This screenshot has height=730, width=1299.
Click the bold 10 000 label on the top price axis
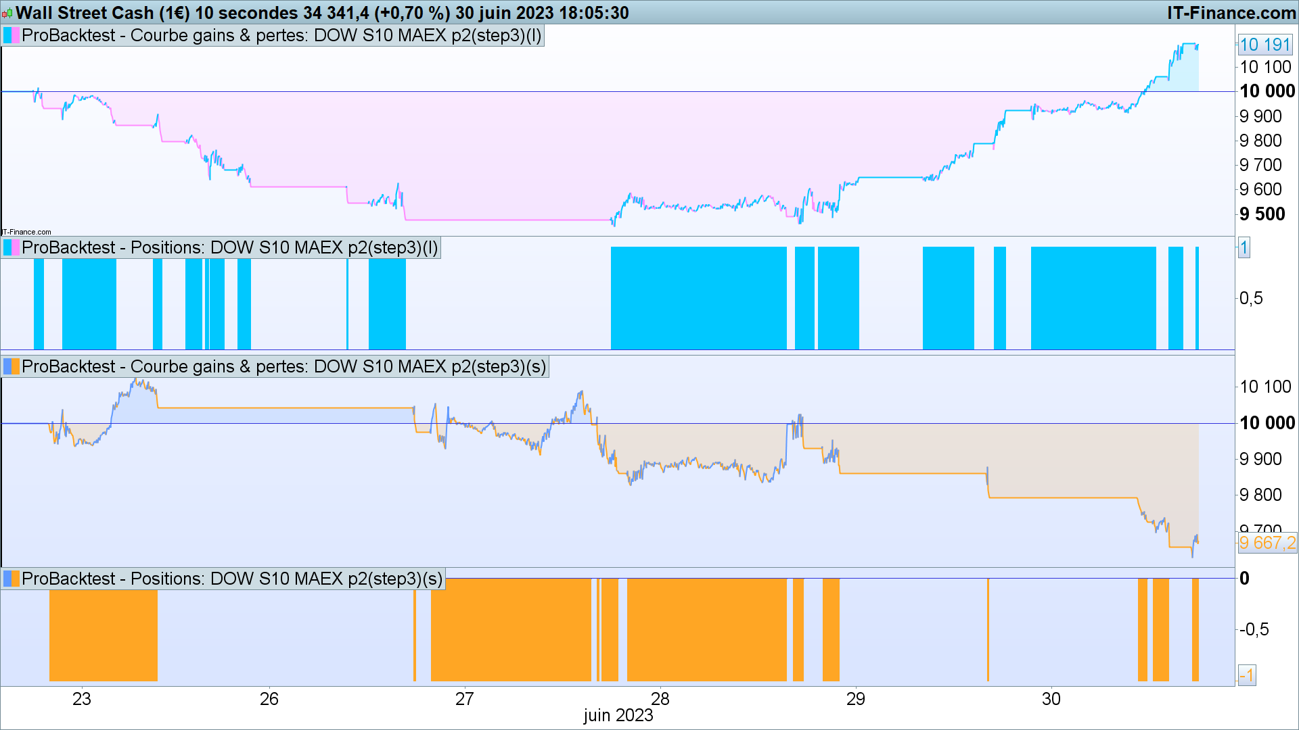(x=1267, y=91)
